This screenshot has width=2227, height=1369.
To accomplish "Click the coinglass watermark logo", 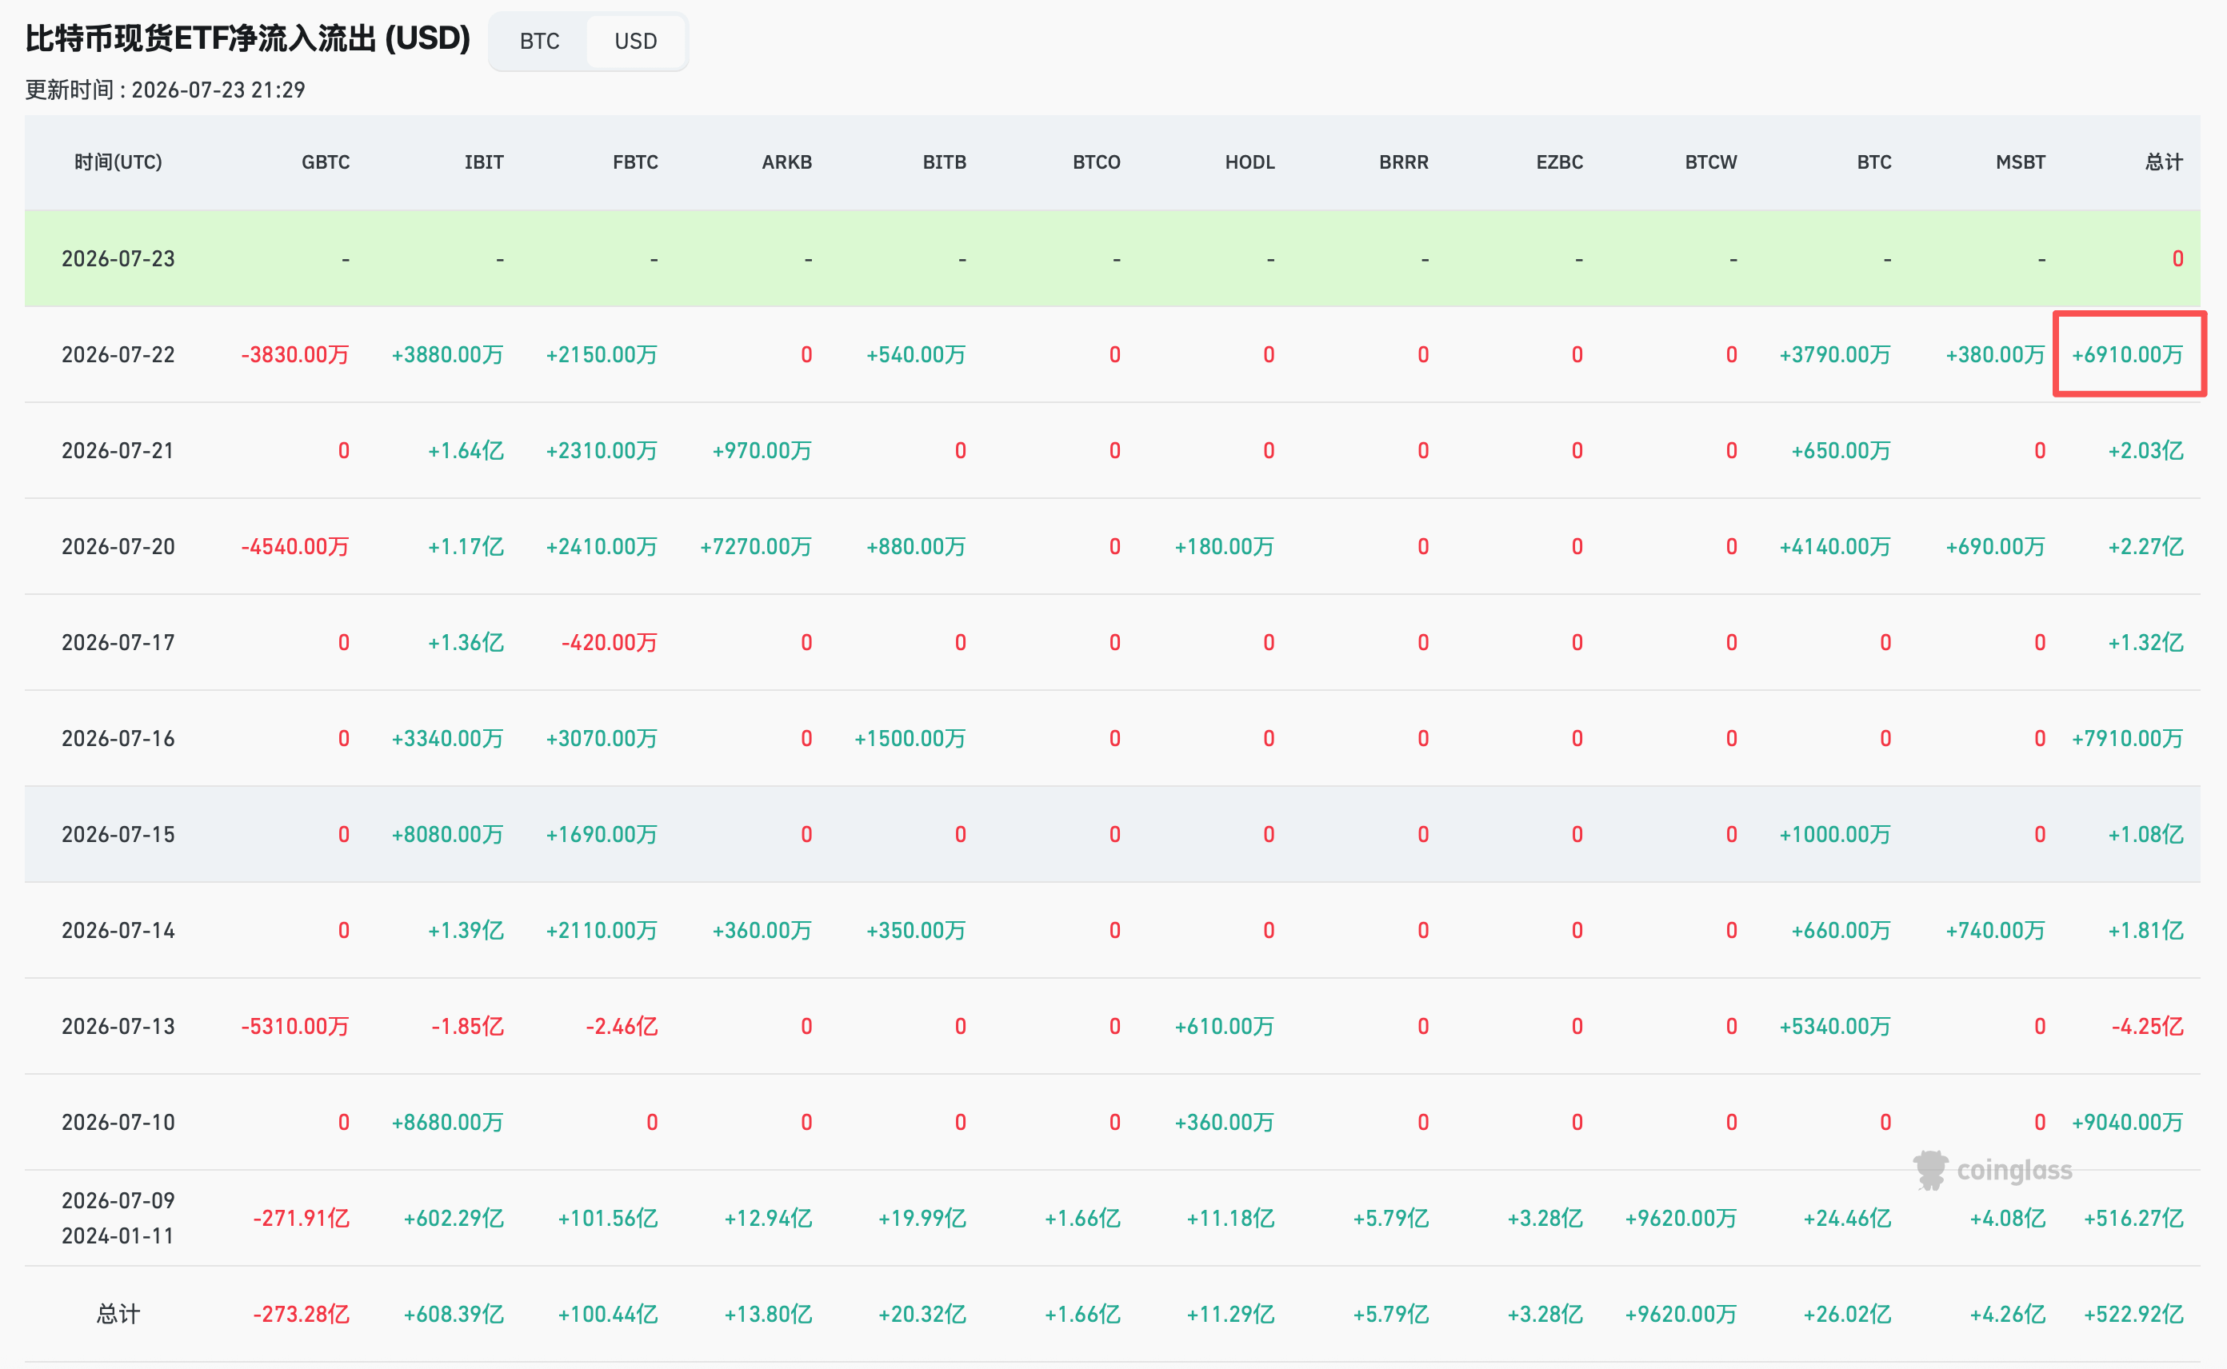I will coord(1993,1170).
